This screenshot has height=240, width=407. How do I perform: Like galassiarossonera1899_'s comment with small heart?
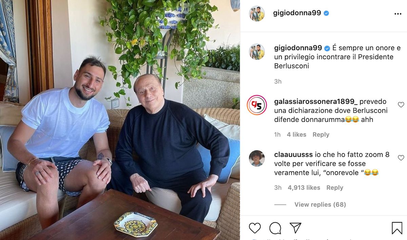click(401, 105)
